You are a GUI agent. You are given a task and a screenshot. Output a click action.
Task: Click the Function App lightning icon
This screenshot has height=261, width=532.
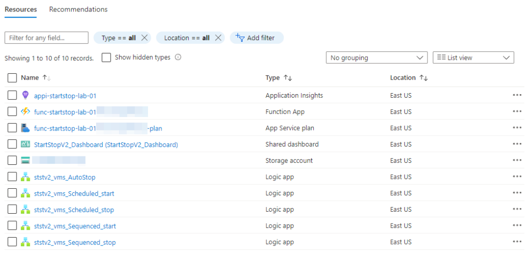coord(25,111)
